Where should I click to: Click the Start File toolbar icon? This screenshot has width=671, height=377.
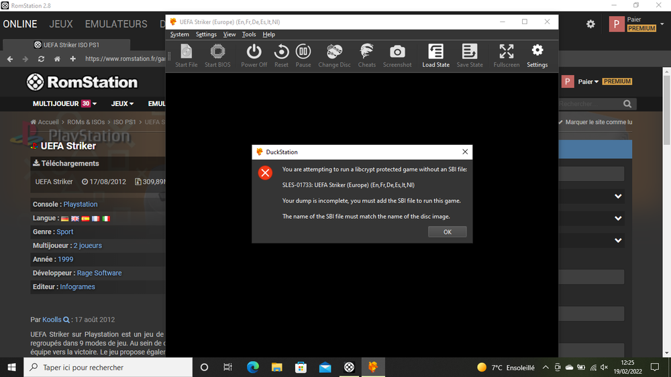(186, 55)
